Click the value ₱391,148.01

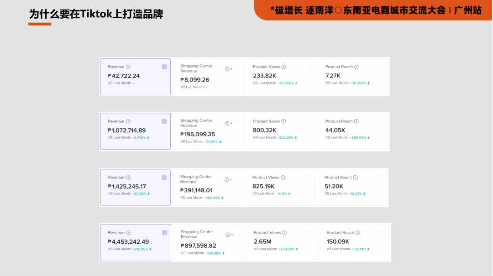coord(196,190)
